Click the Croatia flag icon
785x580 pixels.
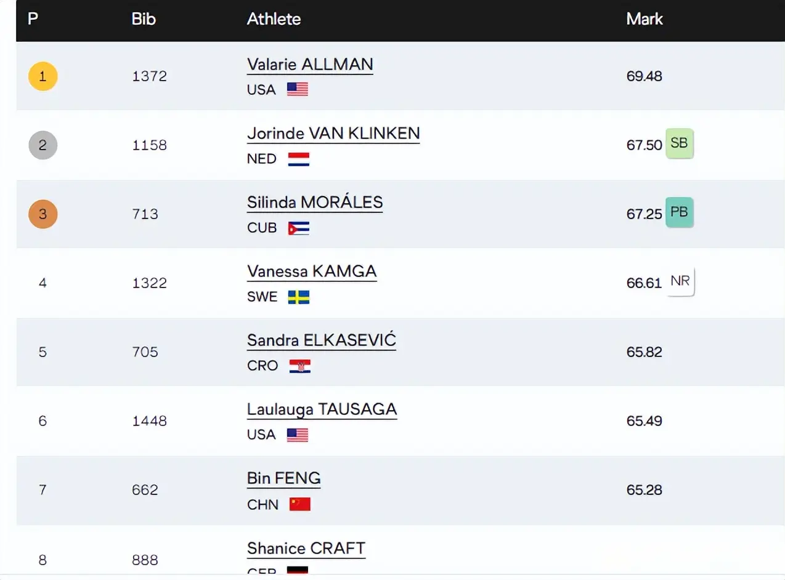[299, 366]
